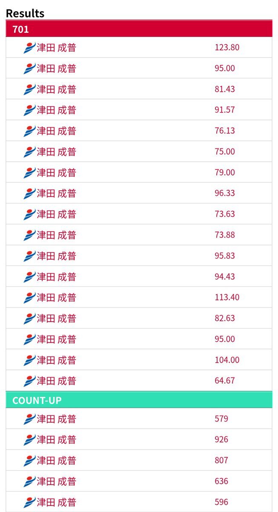The width and height of the screenshot is (278, 512).
Task: Select the red 701 section header
Action: click(139, 29)
